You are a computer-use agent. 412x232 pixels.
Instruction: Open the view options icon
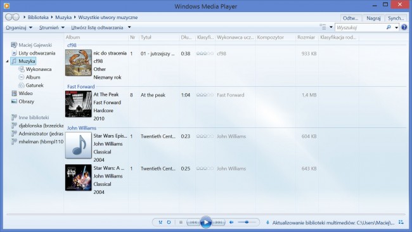(x=323, y=27)
